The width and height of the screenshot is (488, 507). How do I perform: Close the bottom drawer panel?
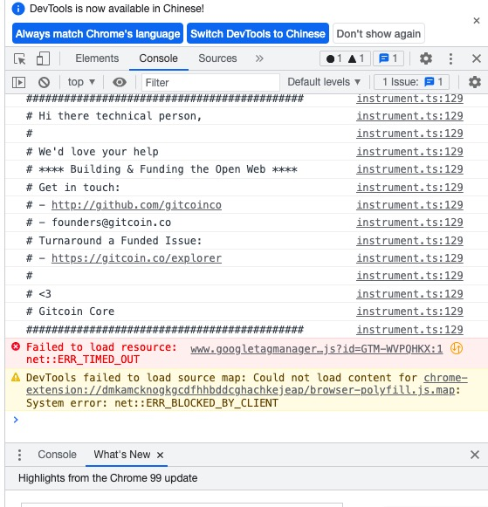(474, 455)
